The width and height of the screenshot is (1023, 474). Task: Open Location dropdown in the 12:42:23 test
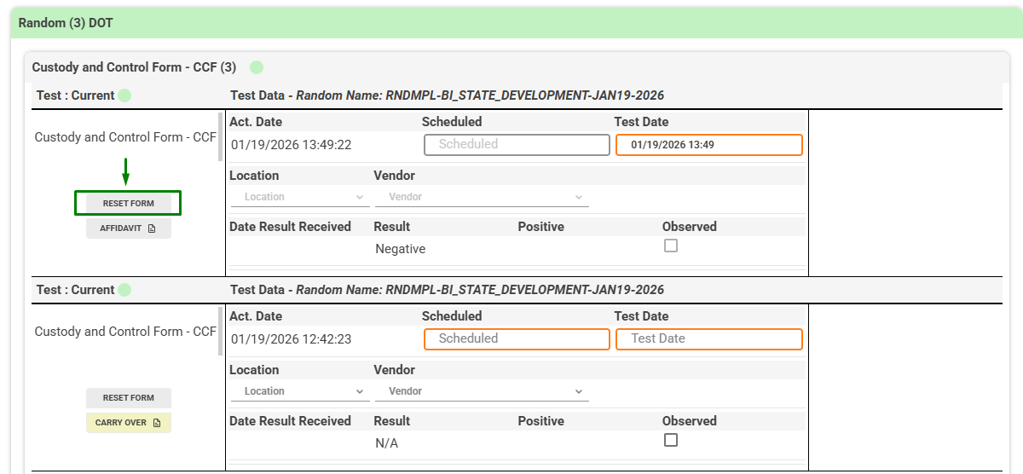pos(299,391)
